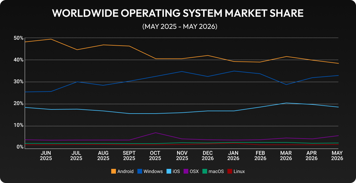Image resolution: width=356 pixels, height=183 pixels.
Task: Click the Linux red legend swatch
Action: coord(230,171)
